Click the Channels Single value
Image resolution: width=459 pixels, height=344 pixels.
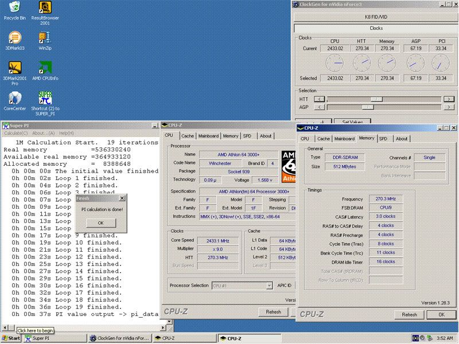429,158
